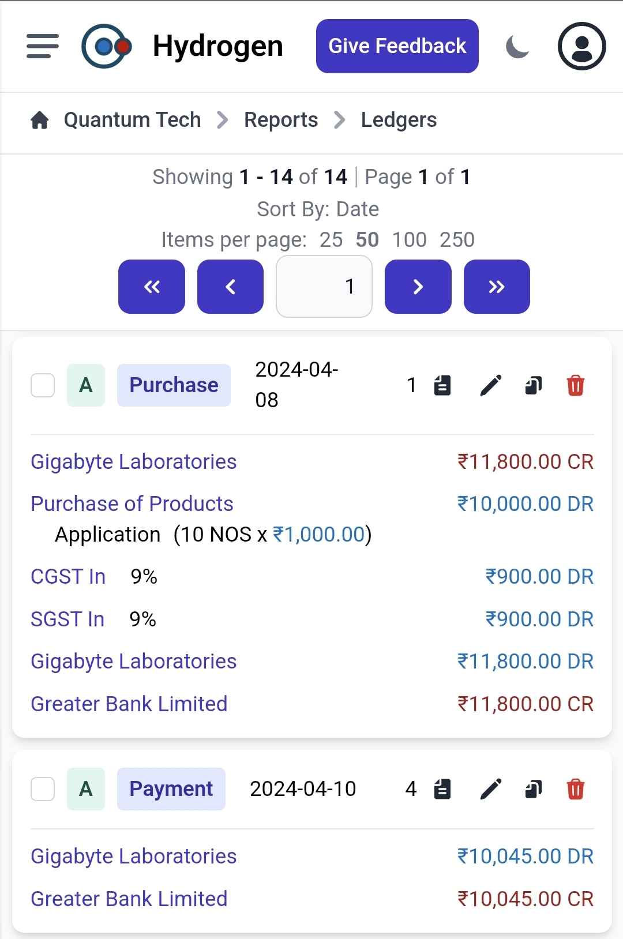623x939 pixels.
Task: Click the page number input field
Action: point(324,287)
